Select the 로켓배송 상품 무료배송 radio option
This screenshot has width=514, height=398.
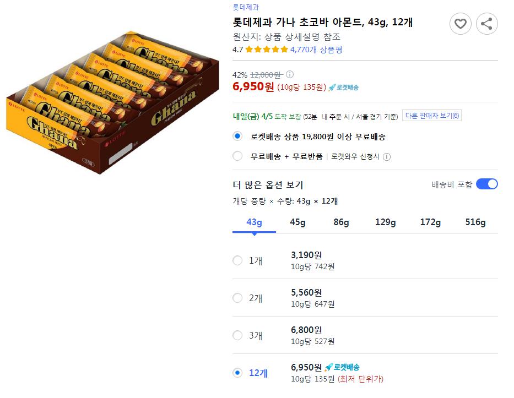tap(237, 136)
